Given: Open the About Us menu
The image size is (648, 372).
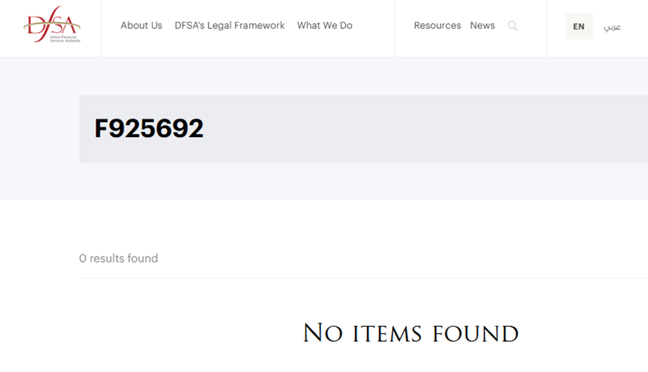Looking at the screenshot, I should coord(141,25).
